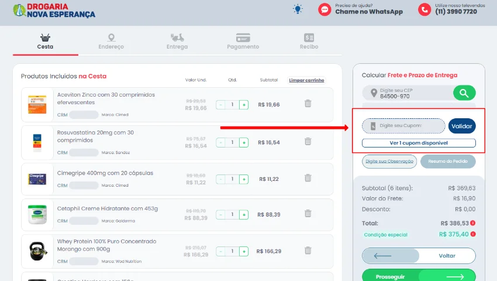Viewport: 497px width, 281px height.
Task: Click Whey Protein subtotal R$ 166,29
Action: 269,251
